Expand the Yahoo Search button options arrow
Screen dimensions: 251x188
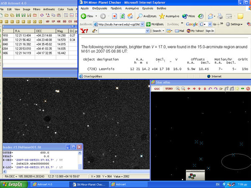point(163,31)
